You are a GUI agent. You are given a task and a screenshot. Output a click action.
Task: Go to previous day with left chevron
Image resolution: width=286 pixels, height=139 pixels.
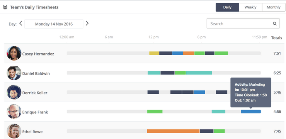20,23
